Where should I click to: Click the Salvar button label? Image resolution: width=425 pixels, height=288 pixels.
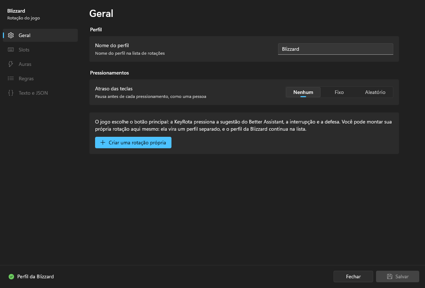point(402,276)
